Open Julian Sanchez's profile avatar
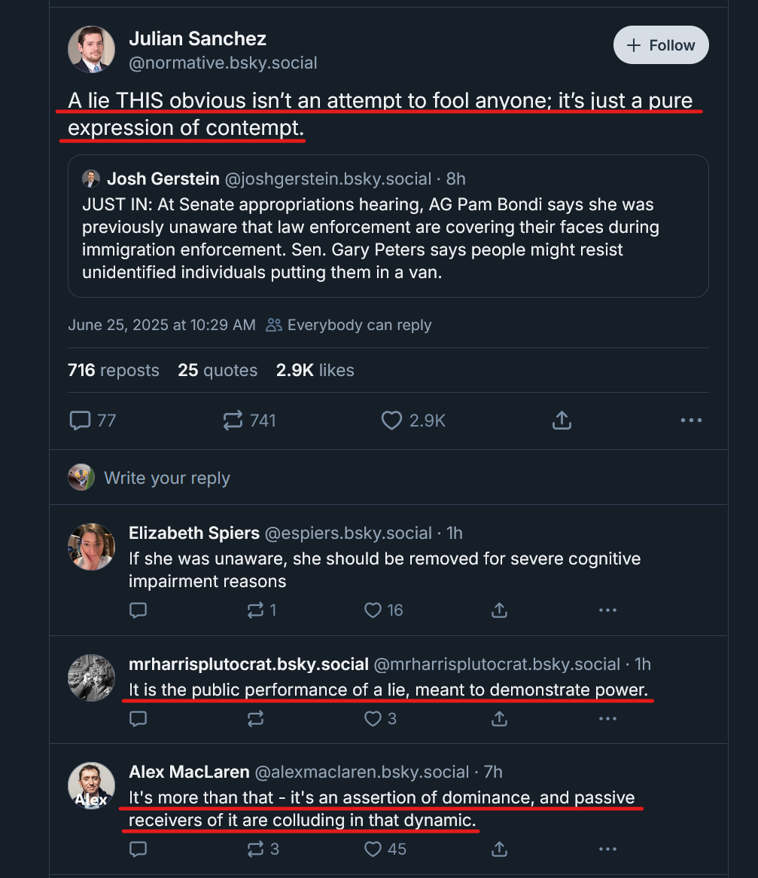 91,49
